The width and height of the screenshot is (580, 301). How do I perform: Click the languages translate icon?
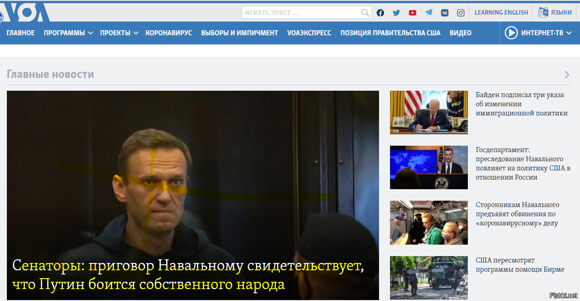coord(543,12)
